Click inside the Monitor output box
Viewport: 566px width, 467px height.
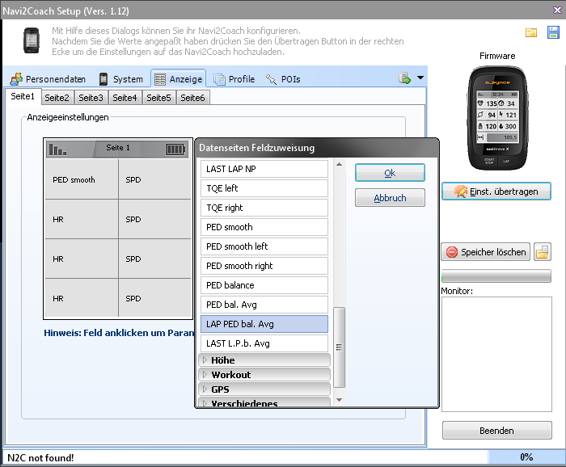[x=496, y=354]
